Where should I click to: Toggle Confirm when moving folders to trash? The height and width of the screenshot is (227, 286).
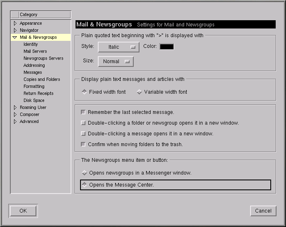83,144
